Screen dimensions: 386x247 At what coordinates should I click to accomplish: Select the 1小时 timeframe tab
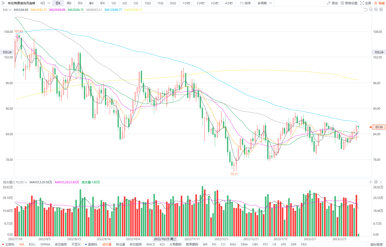click(186, 3)
